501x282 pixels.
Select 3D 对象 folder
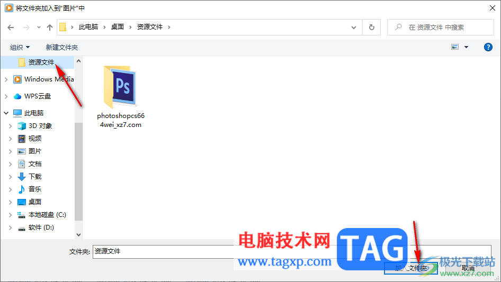pyautogui.click(x=40, y=126)
